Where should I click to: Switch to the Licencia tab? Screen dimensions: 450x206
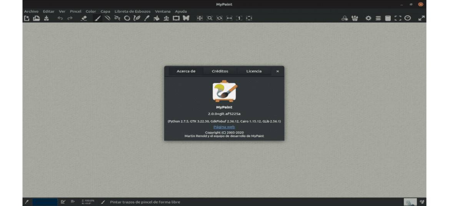tap(254, 71)
